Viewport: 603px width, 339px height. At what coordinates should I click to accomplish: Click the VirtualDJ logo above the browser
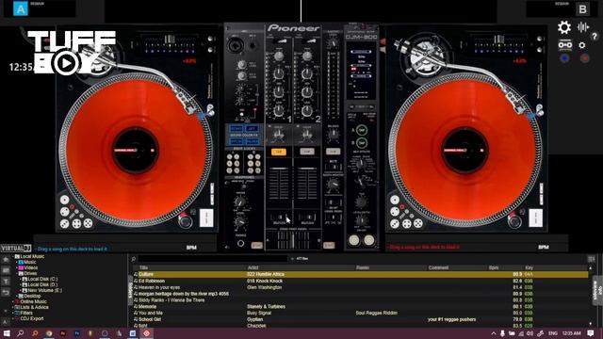point(16,249)
